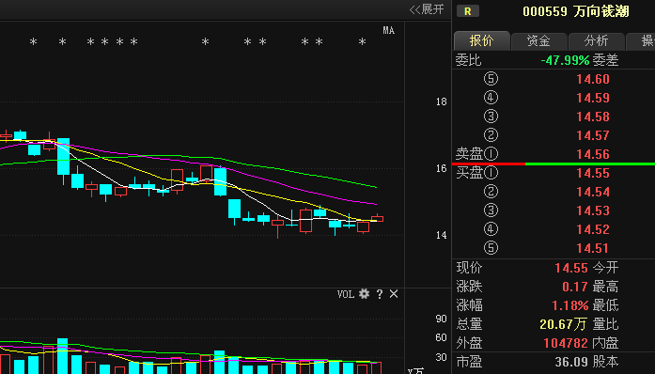The width and height of the screenshot is (655, 374).
Task: Click the 000559 万向钱潮 stock title
Action: [x=576, y=11]
